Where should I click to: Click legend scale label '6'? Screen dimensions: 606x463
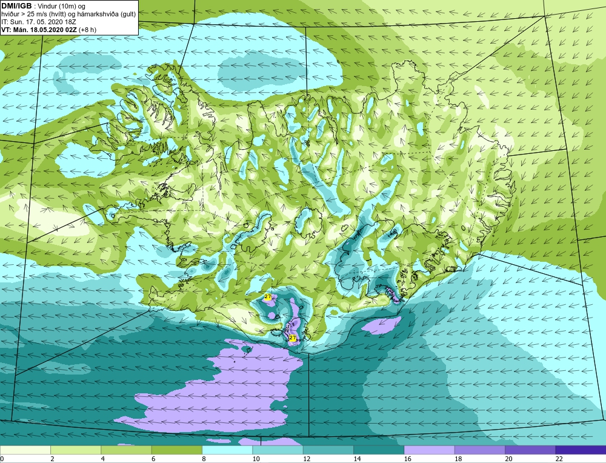tap(153, 459)
